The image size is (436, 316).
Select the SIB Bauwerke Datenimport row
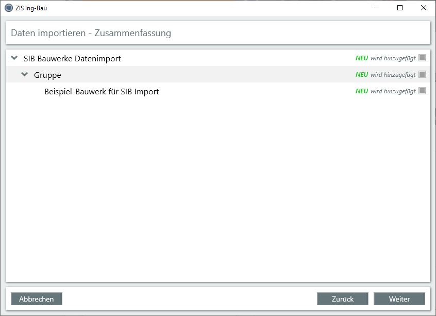click(218, 58)
